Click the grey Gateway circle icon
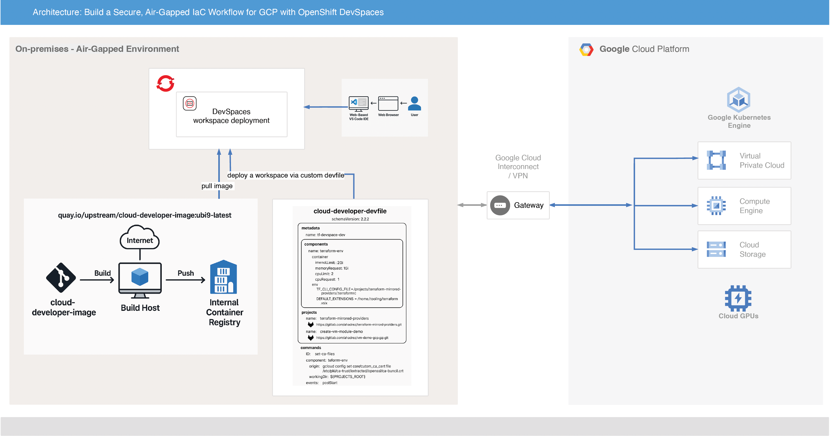The image size is (830, 436). [500, 205]
